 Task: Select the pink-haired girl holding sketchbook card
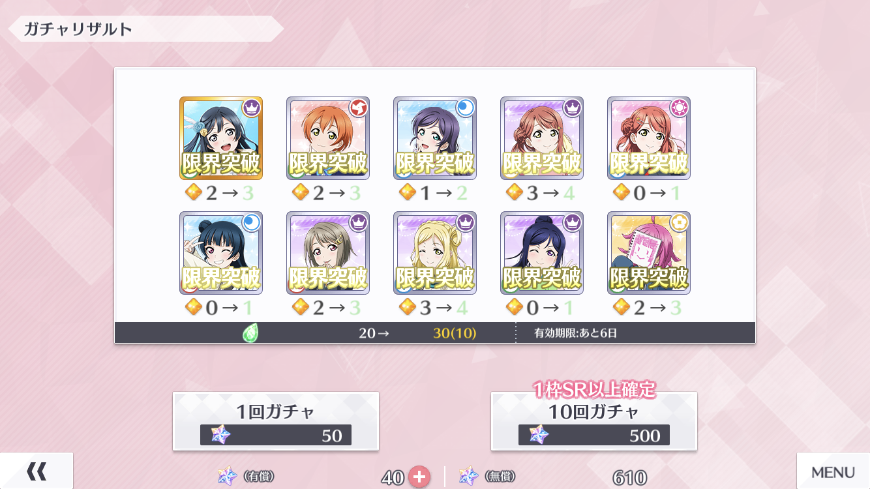click(649, 253)
